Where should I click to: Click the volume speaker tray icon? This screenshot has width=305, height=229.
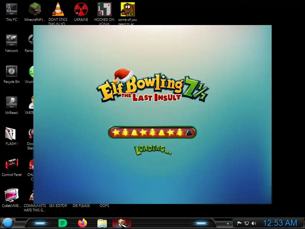(x=254, y=223)
